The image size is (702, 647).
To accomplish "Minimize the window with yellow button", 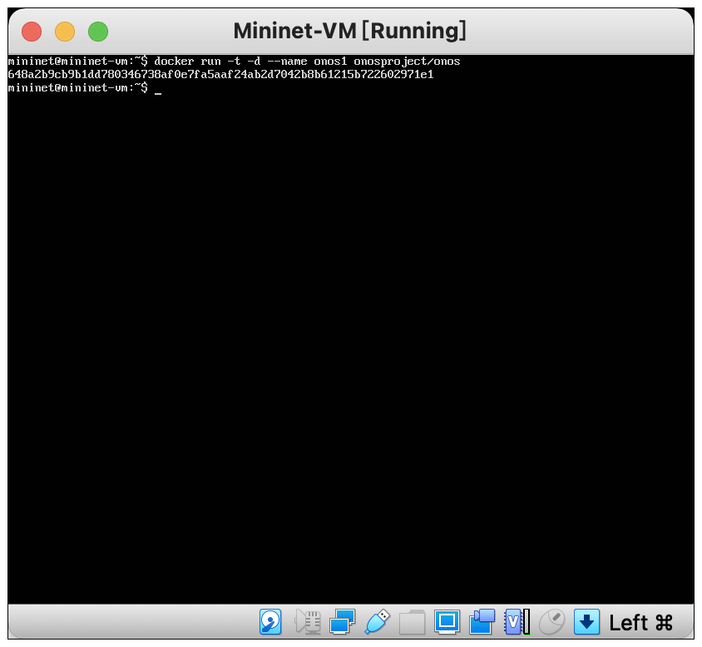I will 65,32.
